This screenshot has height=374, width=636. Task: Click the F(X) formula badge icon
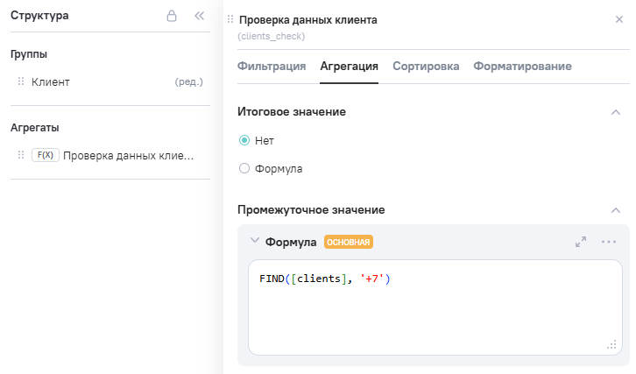[45, 155]
